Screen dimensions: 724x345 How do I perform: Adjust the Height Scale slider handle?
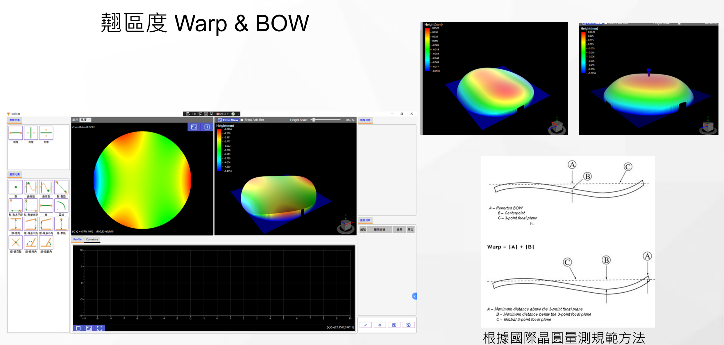pos(313,120)
